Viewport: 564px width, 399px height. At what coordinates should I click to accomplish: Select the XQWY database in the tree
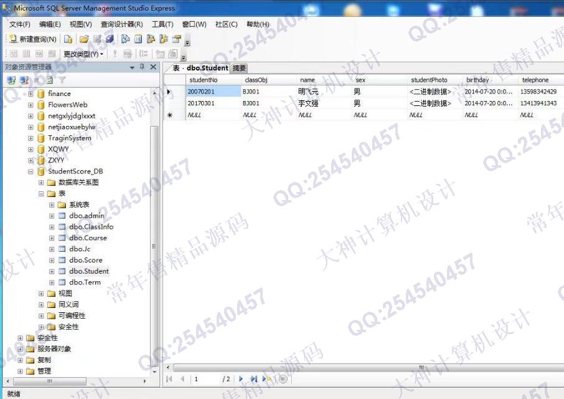59,149
